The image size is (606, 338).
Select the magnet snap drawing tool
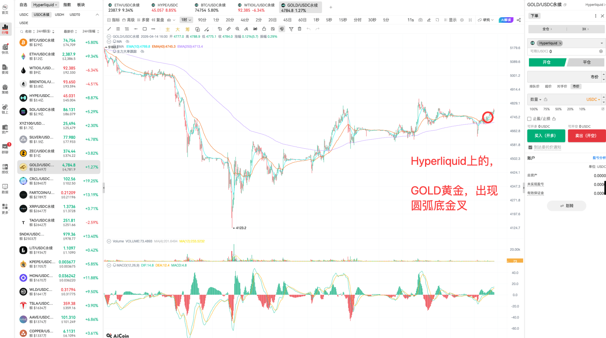[x=282, y=29]
